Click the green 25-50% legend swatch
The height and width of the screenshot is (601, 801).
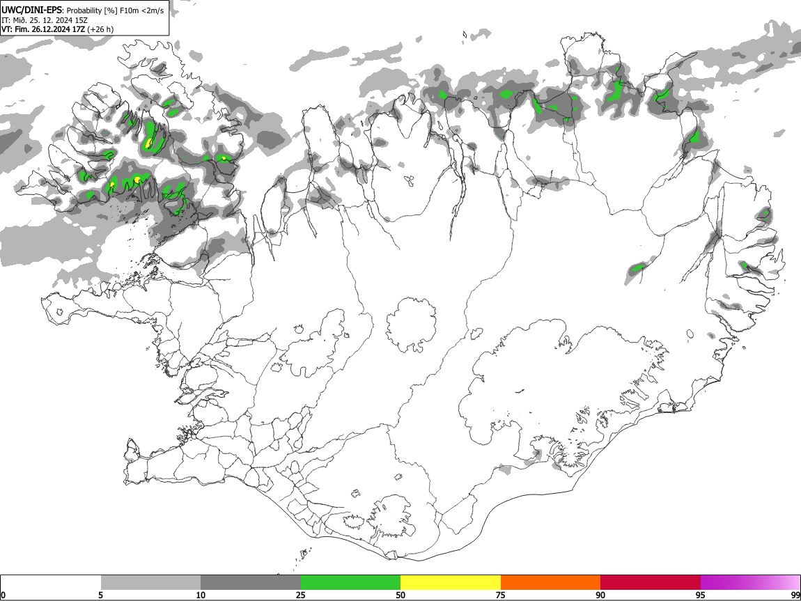click(350, 582)
